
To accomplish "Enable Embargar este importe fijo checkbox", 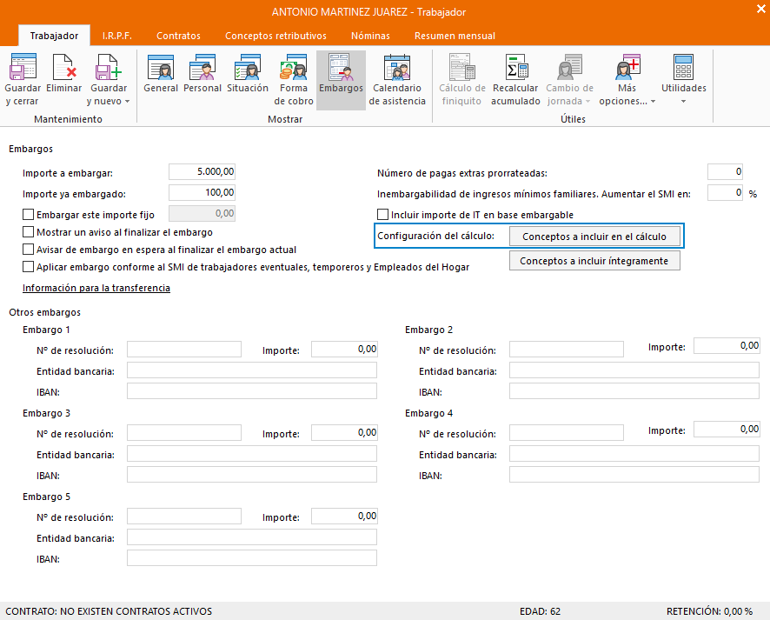I will tap(29, 214).
